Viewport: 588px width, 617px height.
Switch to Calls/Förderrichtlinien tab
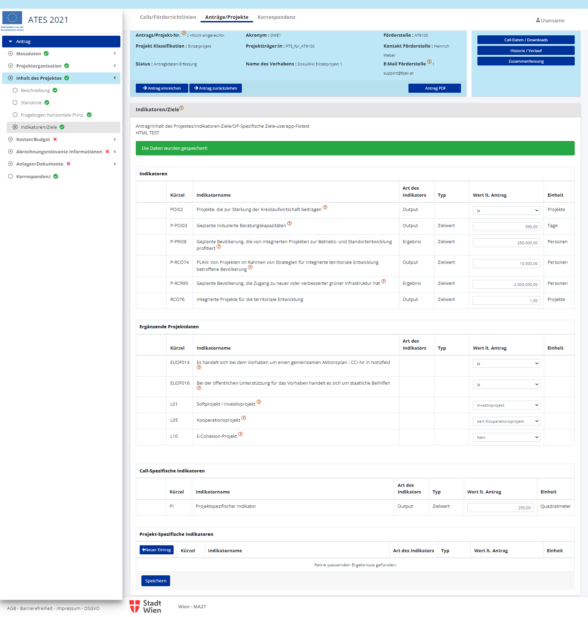click(x=168, y=17)
